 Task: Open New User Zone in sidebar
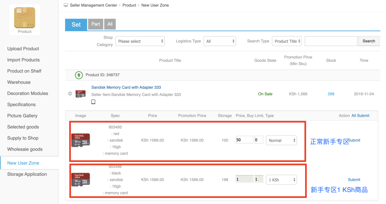[23, 163]
